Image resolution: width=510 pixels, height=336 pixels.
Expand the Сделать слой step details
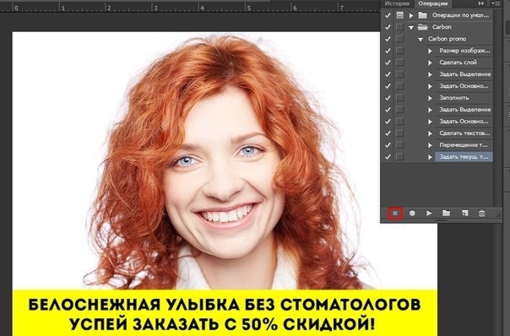(x=430, y=62)
